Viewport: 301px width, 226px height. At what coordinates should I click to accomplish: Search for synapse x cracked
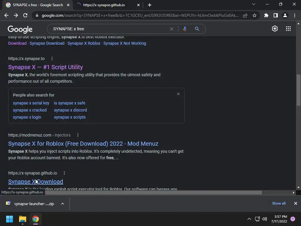pyautogui.click(x=30, y=110)
